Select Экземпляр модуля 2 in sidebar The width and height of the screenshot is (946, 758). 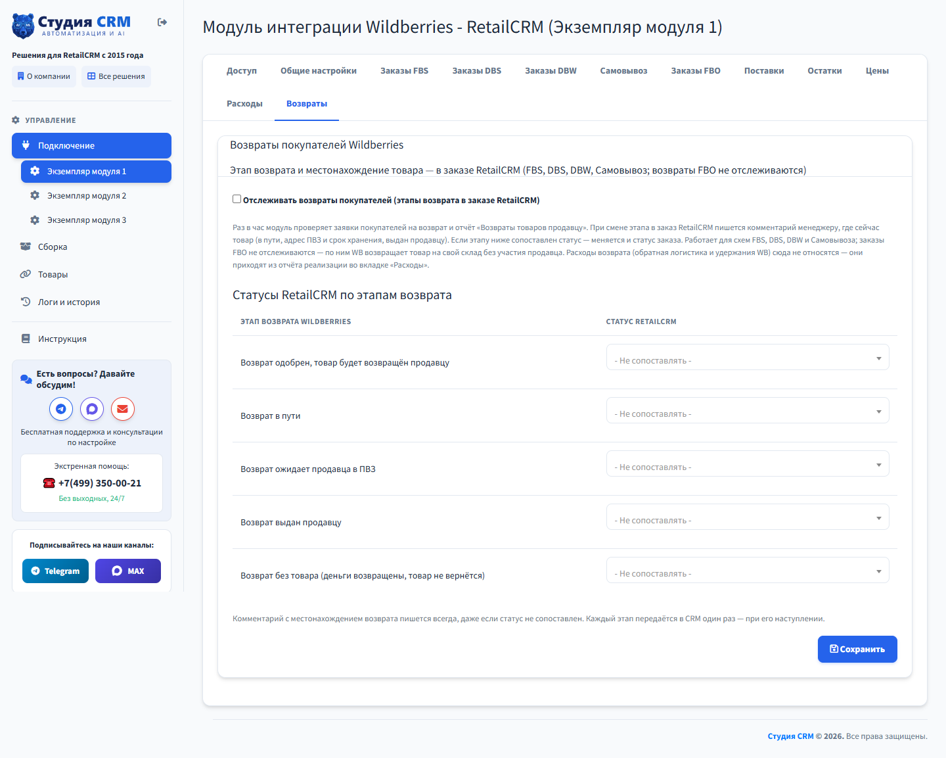point(96,195)
